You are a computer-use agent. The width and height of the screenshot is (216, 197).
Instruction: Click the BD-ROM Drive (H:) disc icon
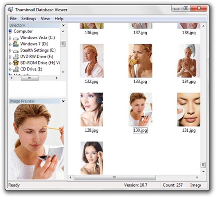coord(16,63)
